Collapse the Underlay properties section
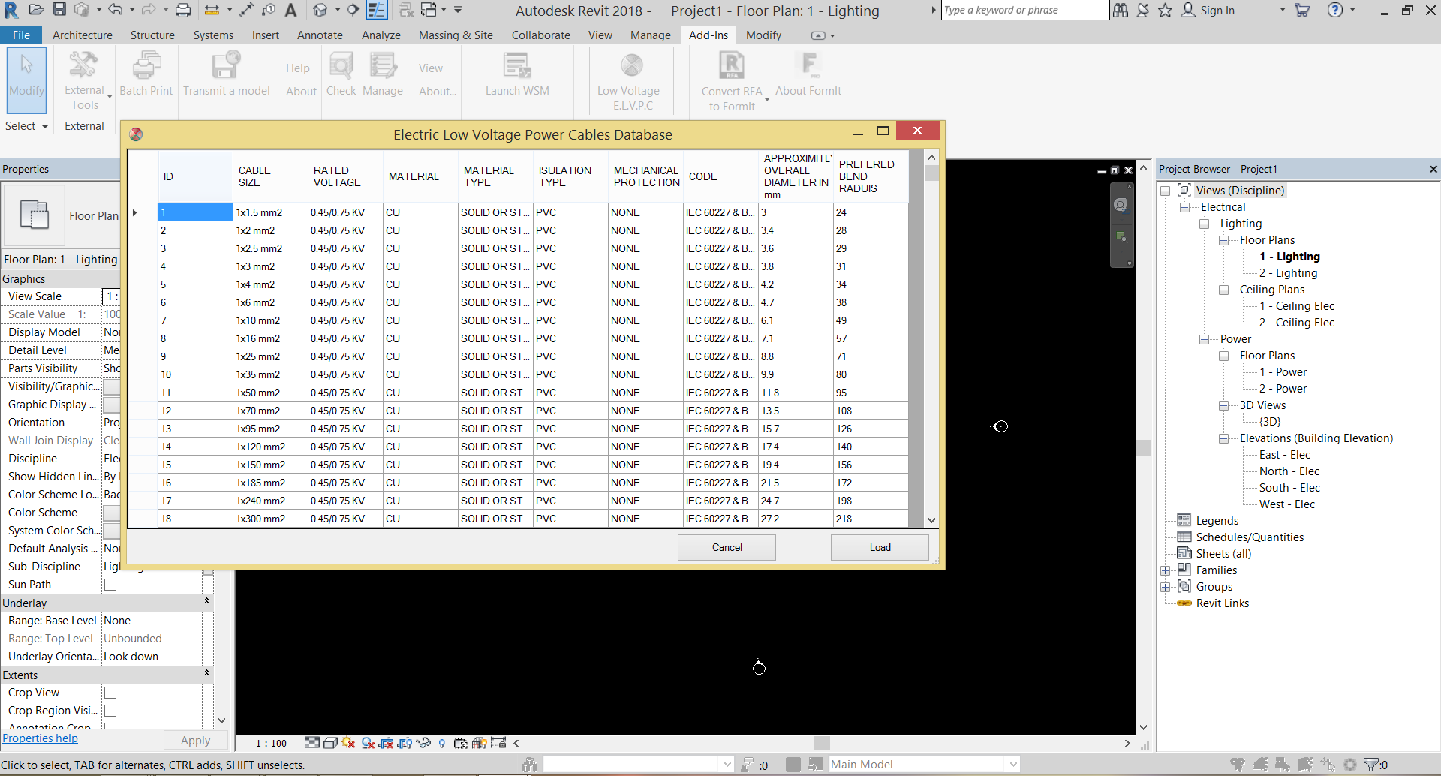This screenshot has height=776, width=1441. pyautogui.click(x=206, y=601)
